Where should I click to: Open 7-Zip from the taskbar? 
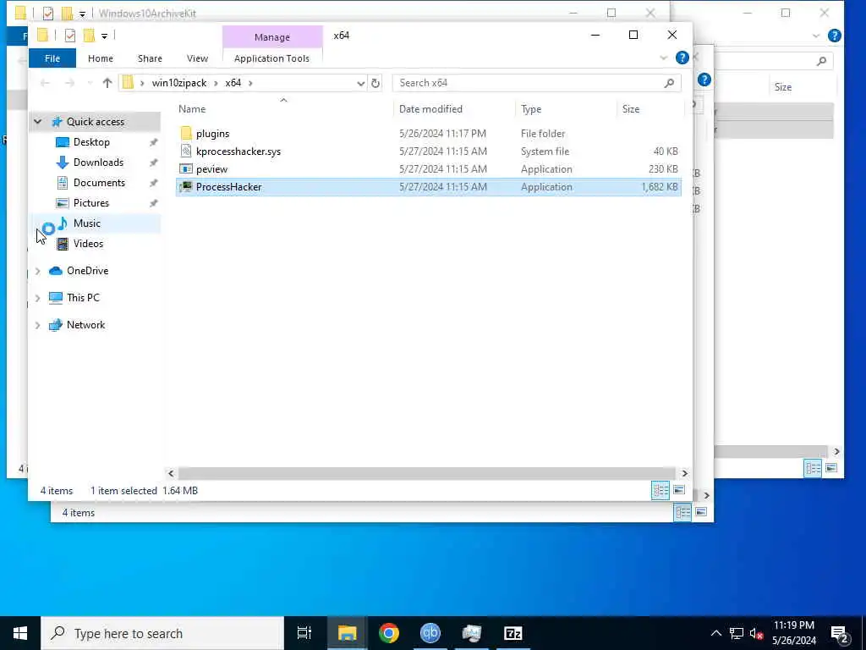pos(513,633)
